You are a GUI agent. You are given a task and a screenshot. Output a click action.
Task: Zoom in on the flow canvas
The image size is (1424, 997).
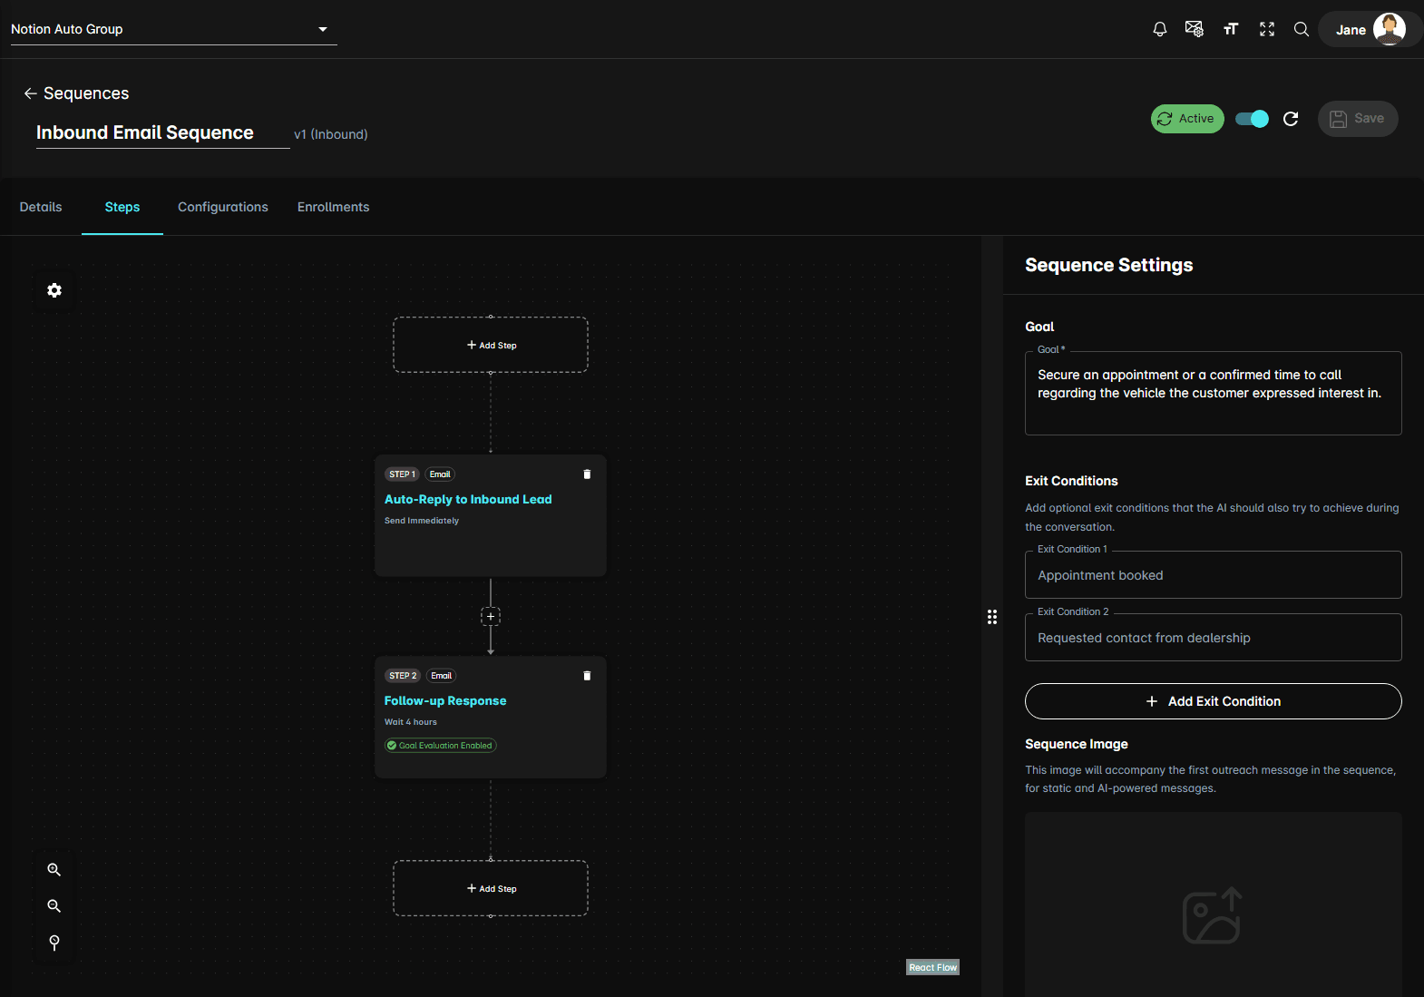coord(54,870)
